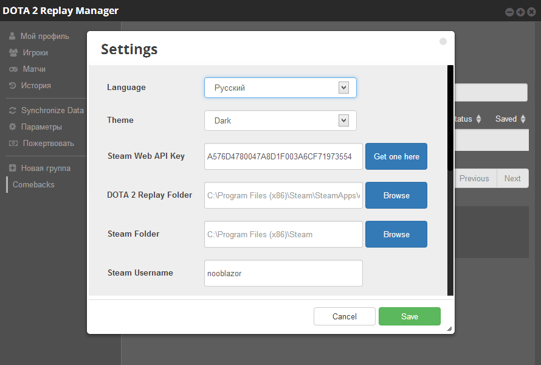Open История in the sidebar
541x365 pixels.
click(x=36, y=85)
